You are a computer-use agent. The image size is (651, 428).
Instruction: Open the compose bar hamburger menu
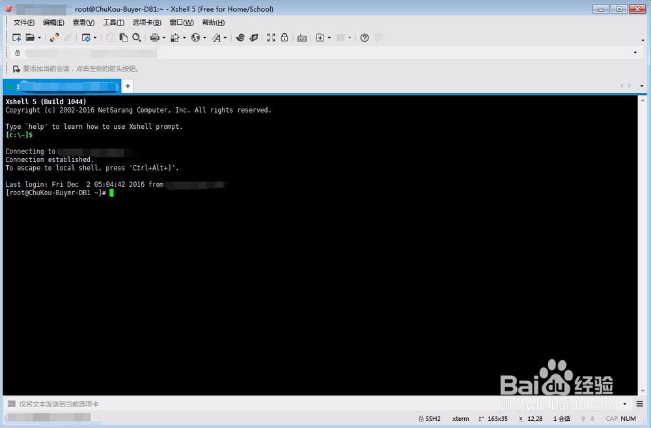tap(640, 403)
